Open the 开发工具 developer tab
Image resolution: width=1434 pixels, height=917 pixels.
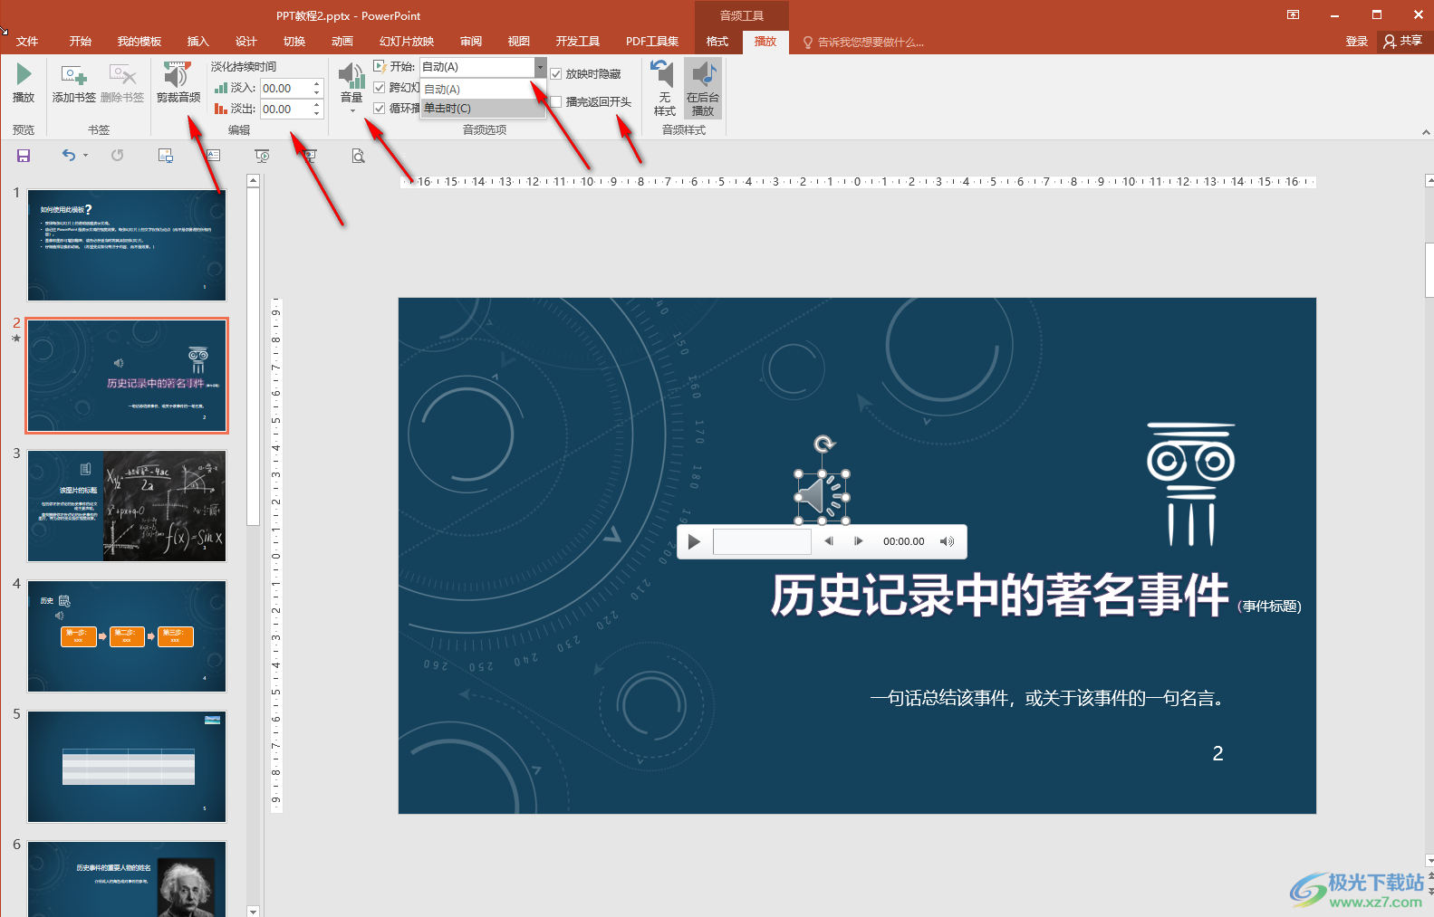[578, 42]
